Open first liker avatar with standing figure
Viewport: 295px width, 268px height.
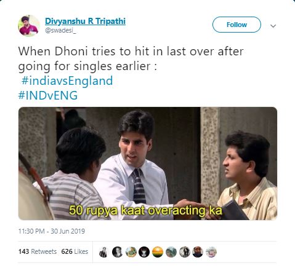(103, 252)
